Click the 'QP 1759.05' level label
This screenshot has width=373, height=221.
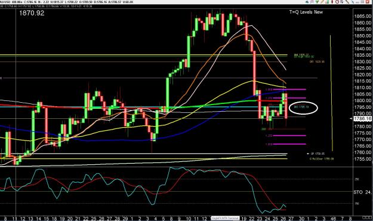[x=317, y=154]
